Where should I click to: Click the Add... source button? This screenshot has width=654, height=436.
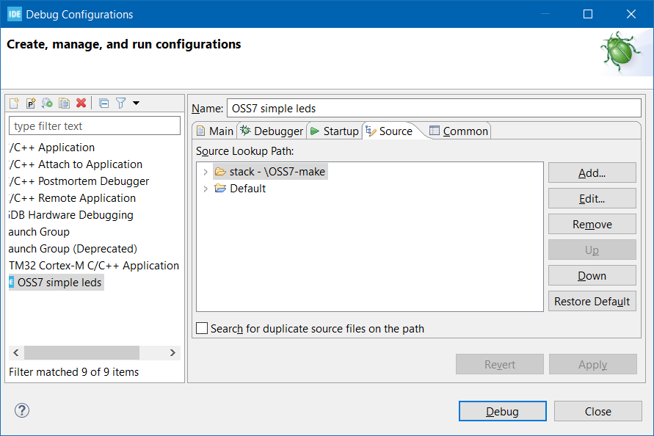point(592,173)
